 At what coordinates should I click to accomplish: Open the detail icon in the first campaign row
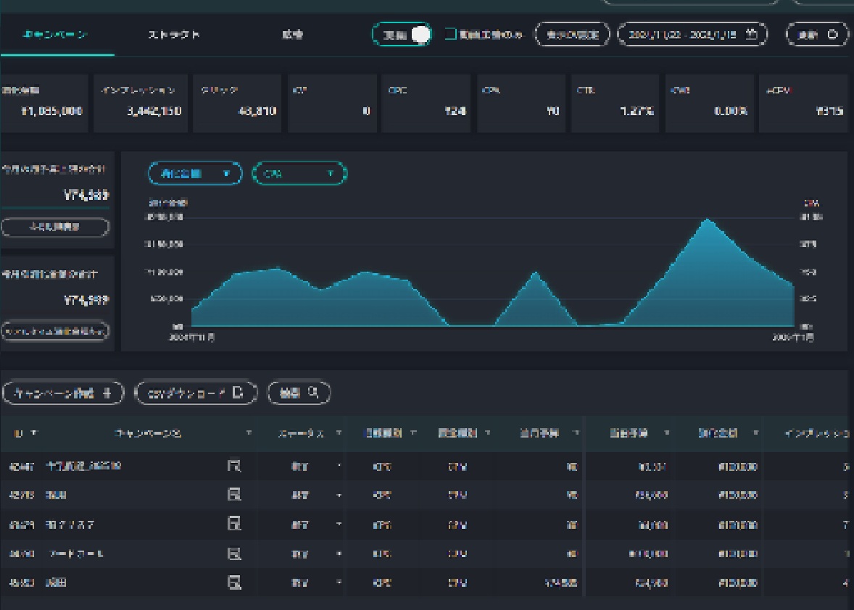click(x=234, y=466)
